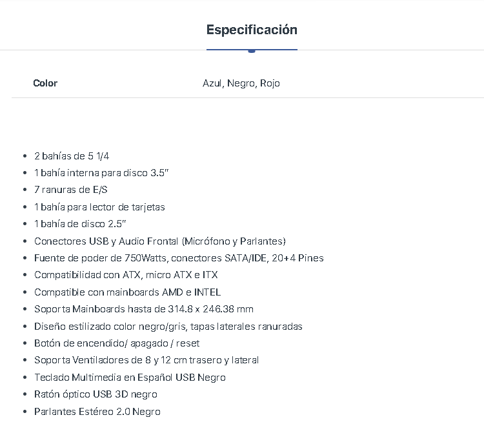
Task: Select the Negro color value
Action: [241, 83]
